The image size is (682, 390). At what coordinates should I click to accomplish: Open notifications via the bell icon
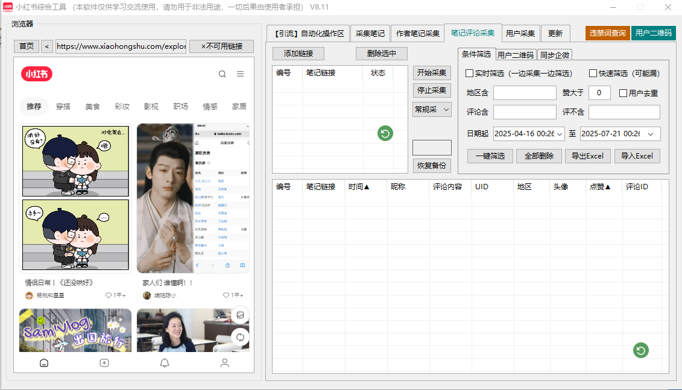(164, 363)
